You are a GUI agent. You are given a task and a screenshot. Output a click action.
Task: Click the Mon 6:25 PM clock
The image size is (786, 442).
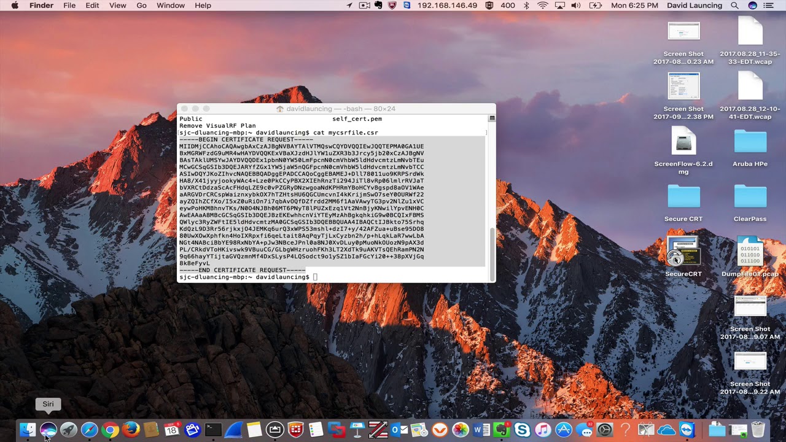click(634, 6)
